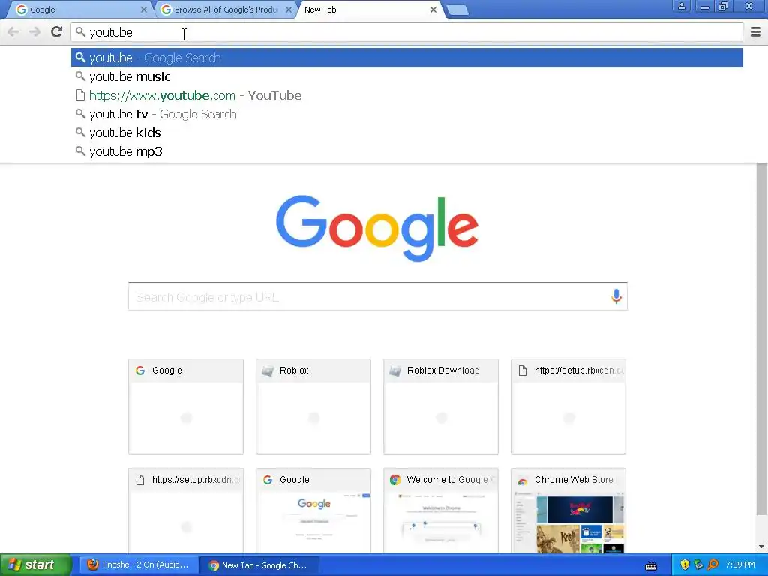Open the Roblox tile

click(313, 406)
